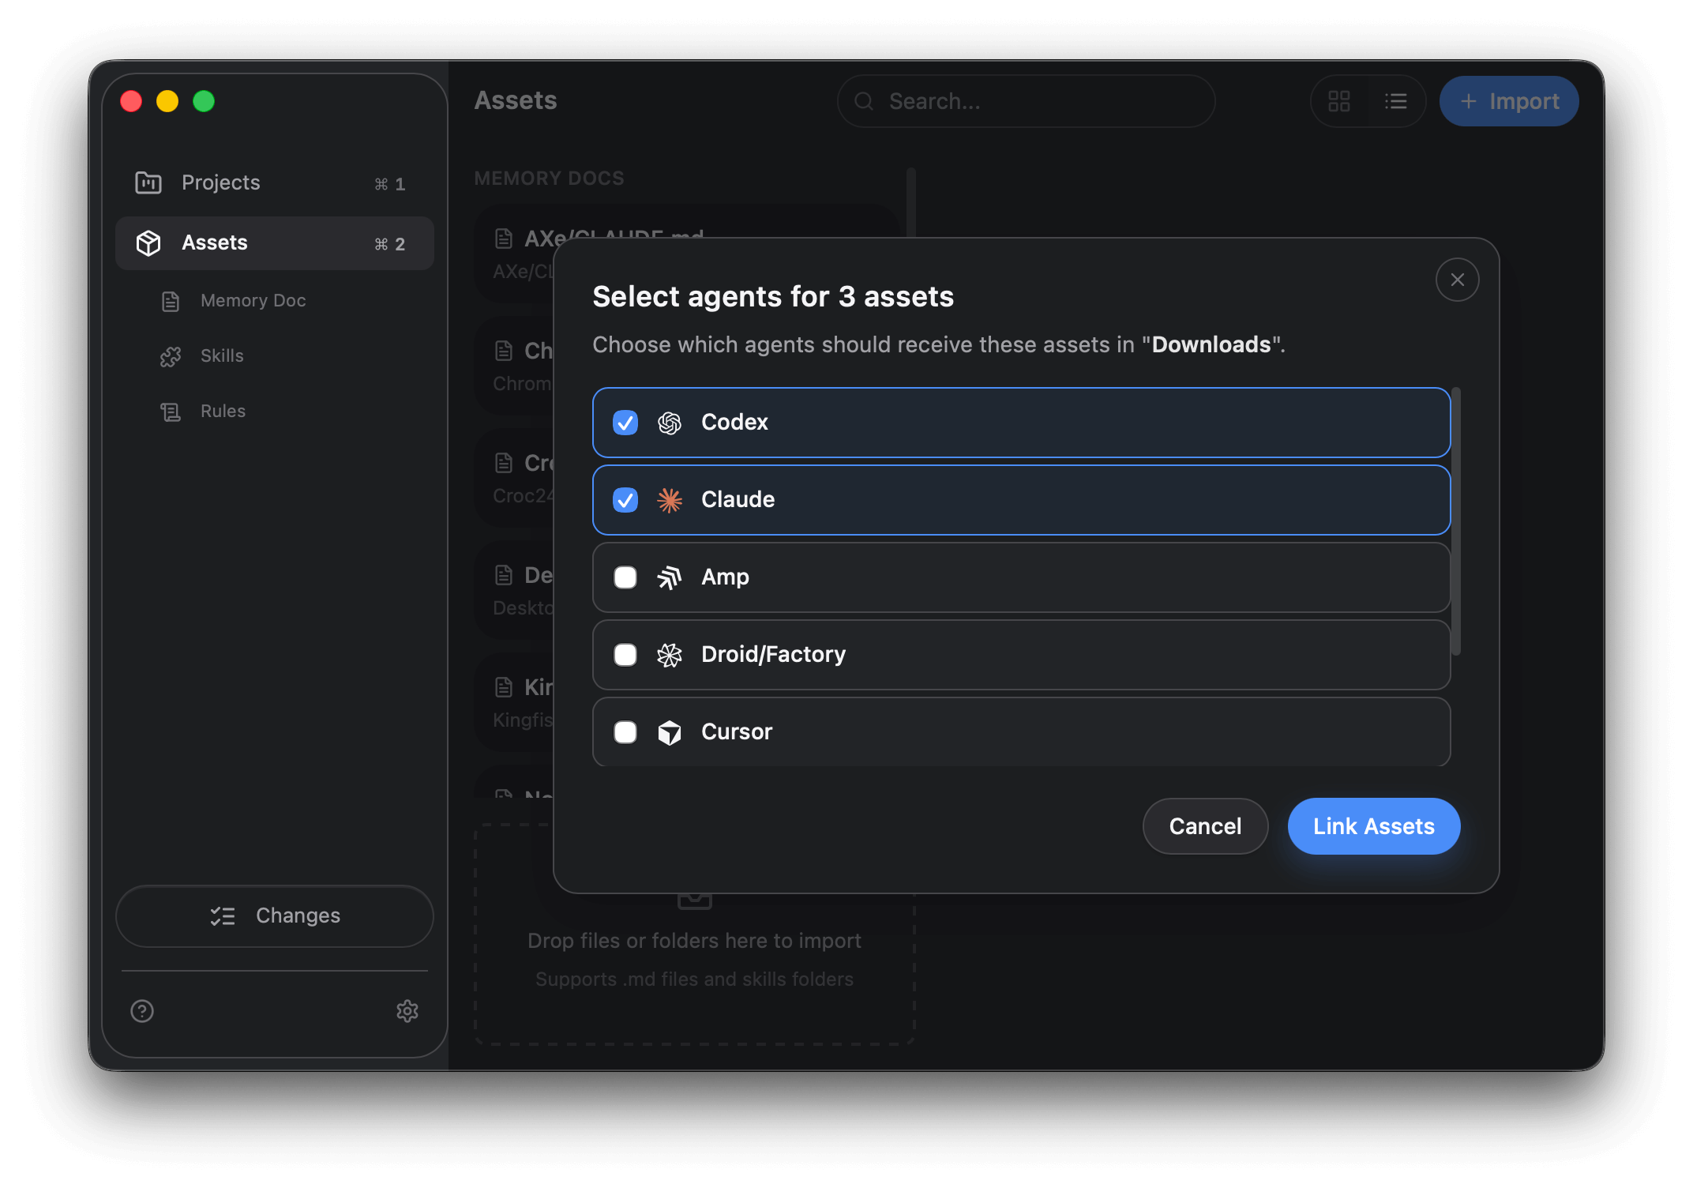Click the Claude starburst logo icon
The width and height of the screenshot is (1693, 1188).
670,500
